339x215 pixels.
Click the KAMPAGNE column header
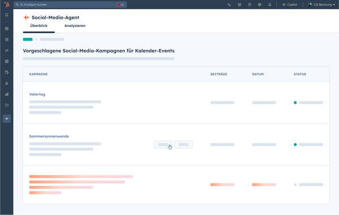[x=38, y=74]
